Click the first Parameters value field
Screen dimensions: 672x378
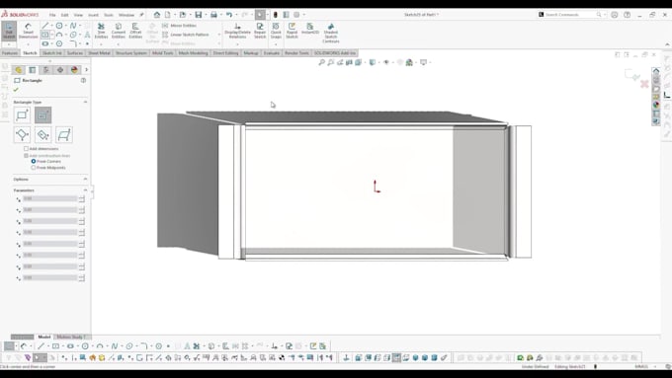[50, 198]
